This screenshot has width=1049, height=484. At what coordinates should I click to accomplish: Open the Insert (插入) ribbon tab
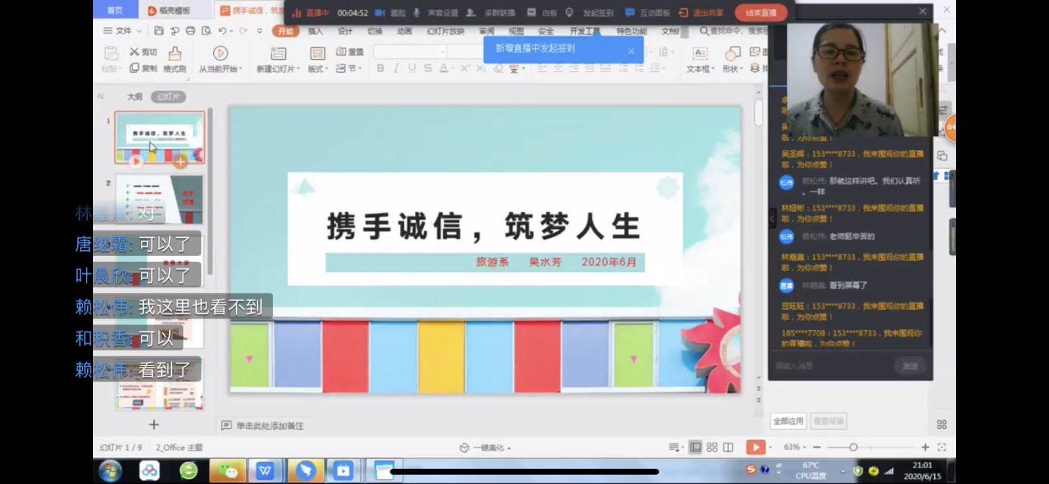[x=315, y=31]
